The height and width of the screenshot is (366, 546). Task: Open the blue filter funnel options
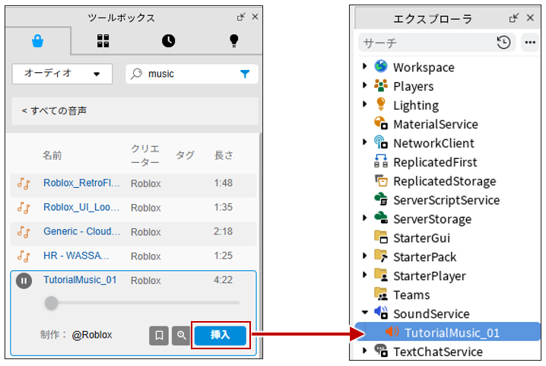click(x=245, y=74)
